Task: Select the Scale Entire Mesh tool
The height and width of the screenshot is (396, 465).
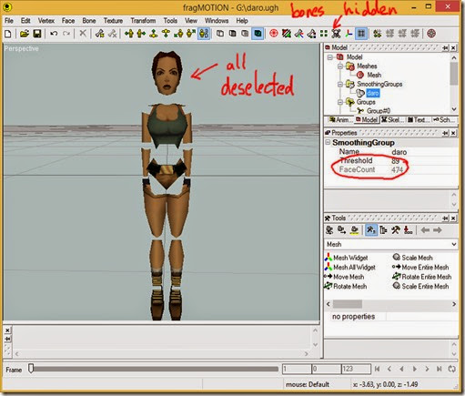Action: [x=420, y=286]
